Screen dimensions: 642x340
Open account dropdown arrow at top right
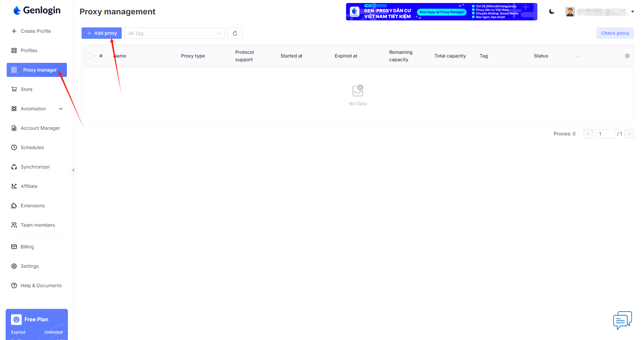point(632,12)
